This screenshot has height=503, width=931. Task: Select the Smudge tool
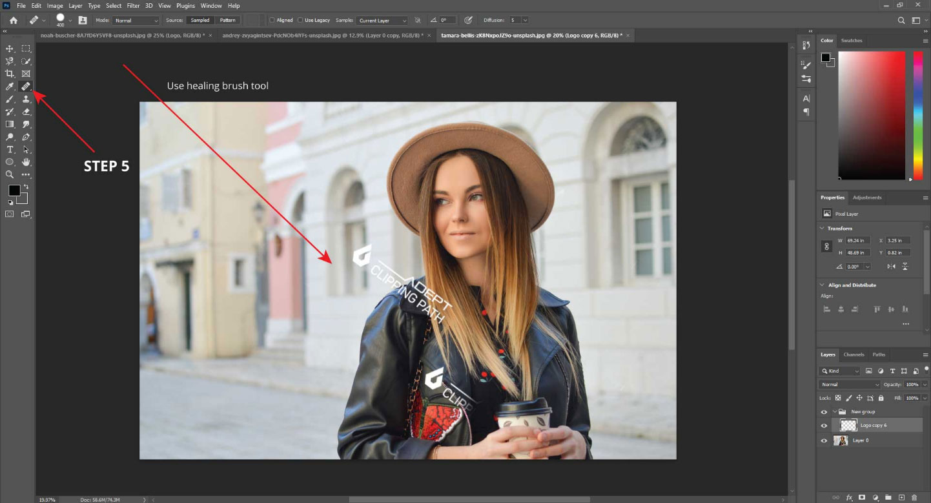click(26, 124)
